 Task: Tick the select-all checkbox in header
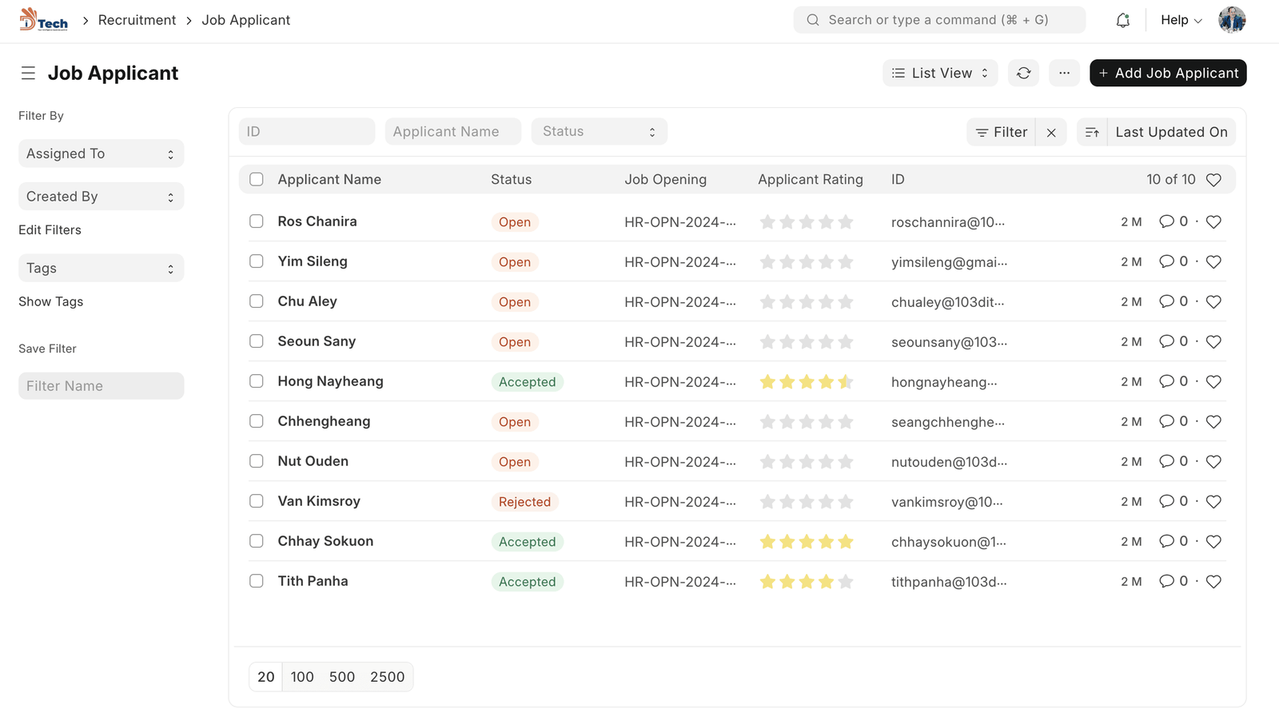[x=257, y=180]
